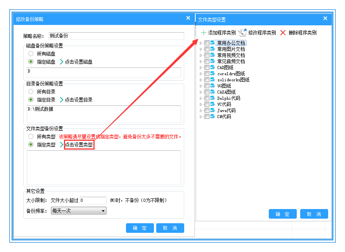The image size is (345, 252).
Task: Click the 添加程序类别 plus icon
Action: click(x=203, y=33)
